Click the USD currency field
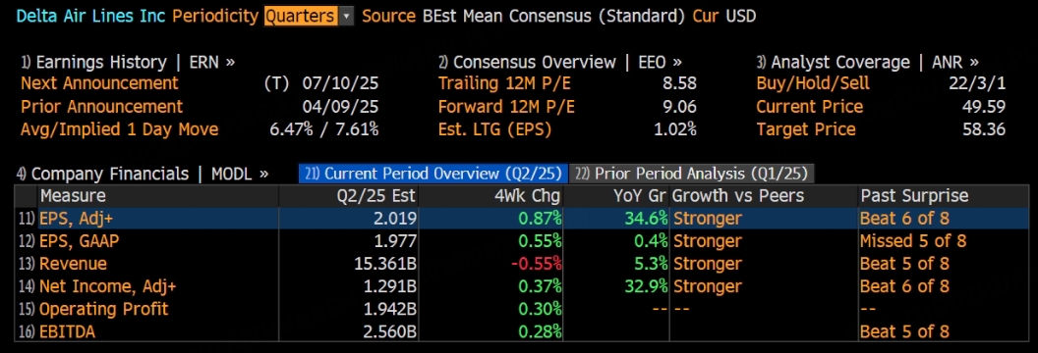 click(741, 16)
